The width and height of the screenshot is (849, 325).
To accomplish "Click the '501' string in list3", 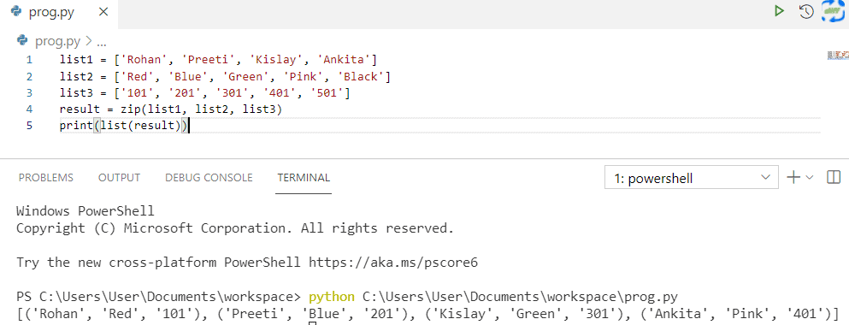I will (327, 93).
